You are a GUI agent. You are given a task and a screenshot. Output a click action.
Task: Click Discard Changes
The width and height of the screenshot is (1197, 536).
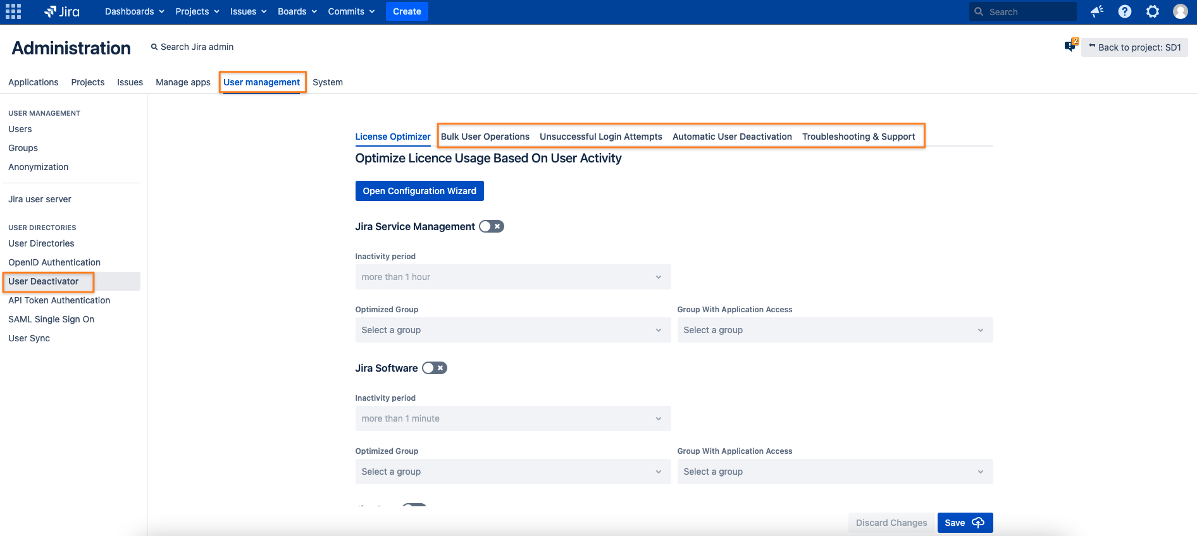pyautogui.click(x=891, y=523)
